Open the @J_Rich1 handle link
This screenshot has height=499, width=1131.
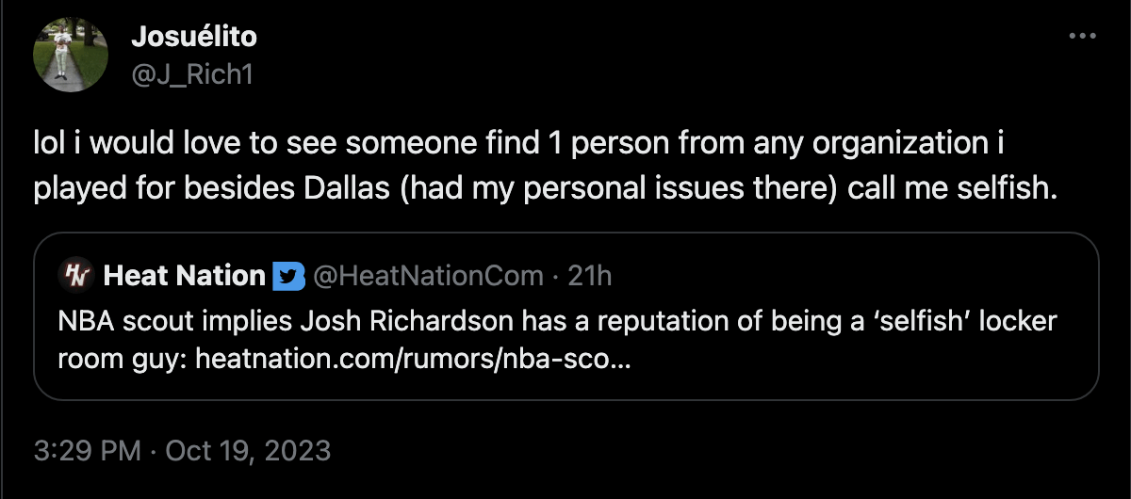[x=191, y=73]
